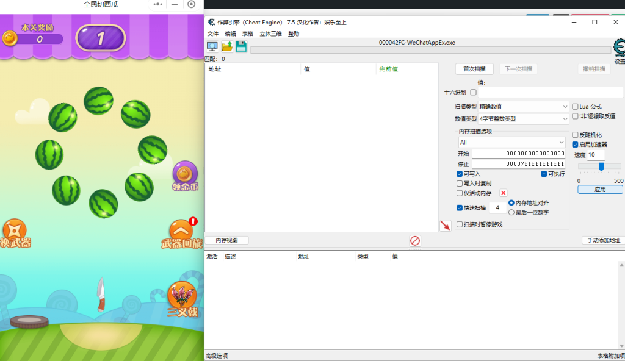Tap the 三叉戟 trident weapon icon
Viewport: 625px width, 361px height.
point(182,299)
